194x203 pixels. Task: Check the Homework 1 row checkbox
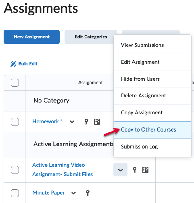15,122
